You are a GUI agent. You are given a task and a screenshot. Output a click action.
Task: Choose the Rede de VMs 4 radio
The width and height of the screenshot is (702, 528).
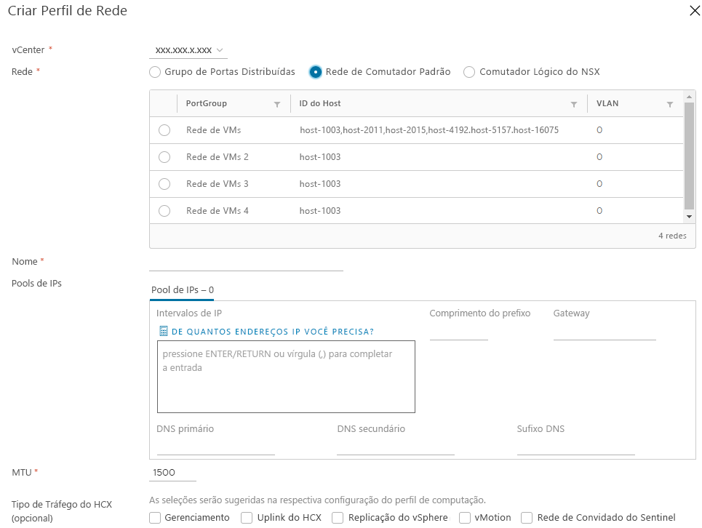(x=164, y=211)
